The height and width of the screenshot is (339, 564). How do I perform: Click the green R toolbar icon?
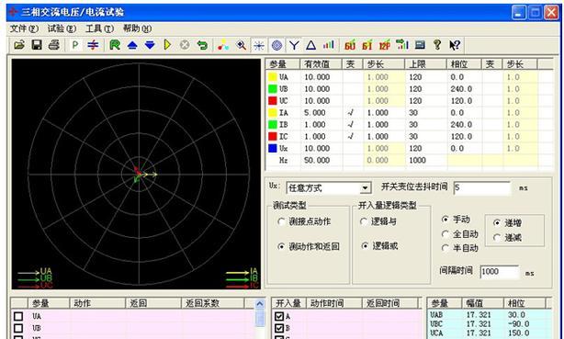tap(115, 45)
